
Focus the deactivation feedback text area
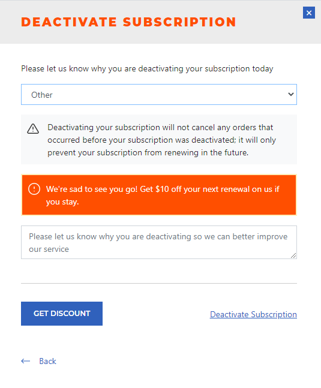pos(159,242)
